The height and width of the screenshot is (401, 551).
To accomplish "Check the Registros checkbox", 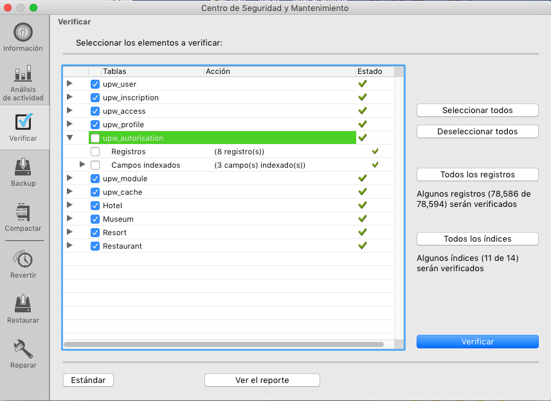I will (95, 152).
